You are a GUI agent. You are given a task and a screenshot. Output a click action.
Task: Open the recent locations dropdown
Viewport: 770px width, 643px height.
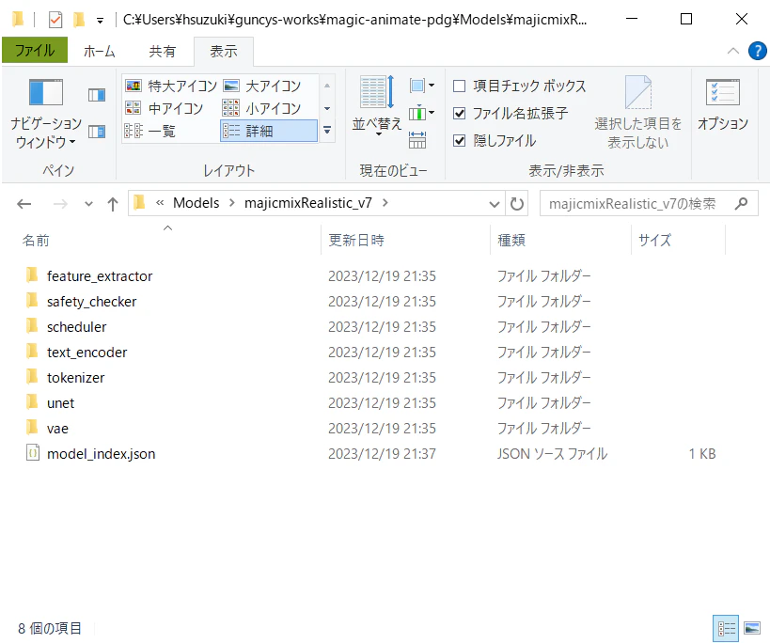pyautogui.click(x=88, y=204)
